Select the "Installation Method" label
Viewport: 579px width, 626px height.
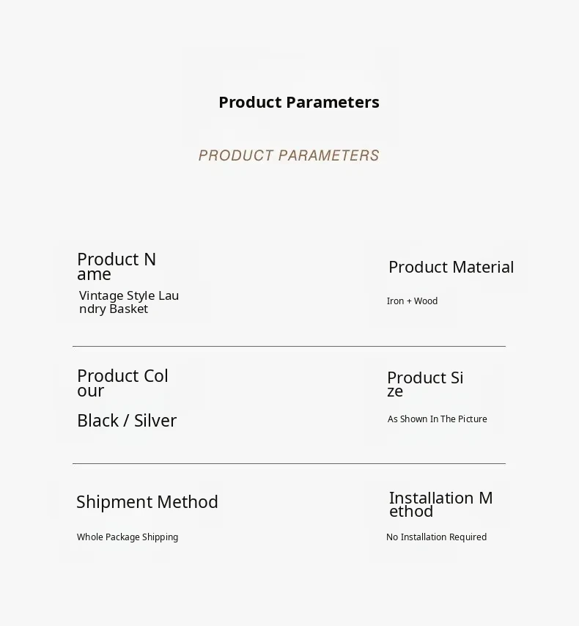[x=440, y=504]
